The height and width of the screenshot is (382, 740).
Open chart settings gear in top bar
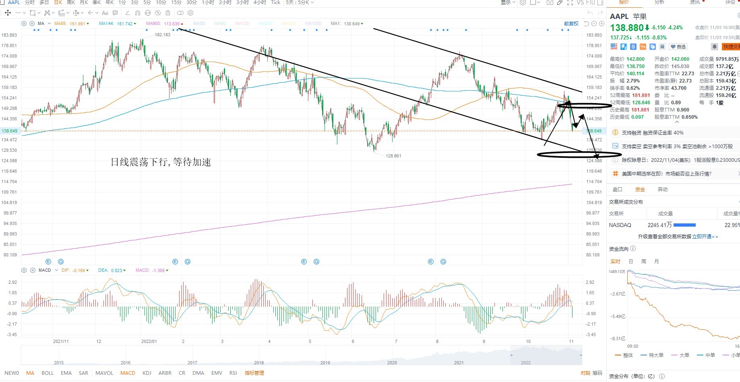click(523, 2)
